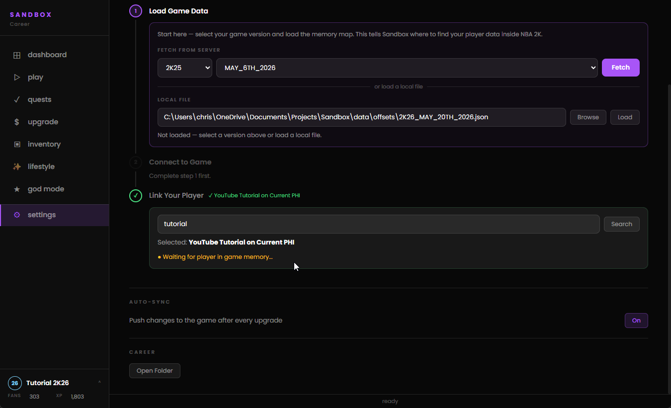The image size is (671, 408).
Task: Click the Load button next to Browse
Action: 625,117
